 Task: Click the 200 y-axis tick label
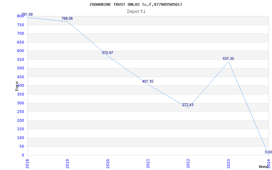click(x=20, y=121)
